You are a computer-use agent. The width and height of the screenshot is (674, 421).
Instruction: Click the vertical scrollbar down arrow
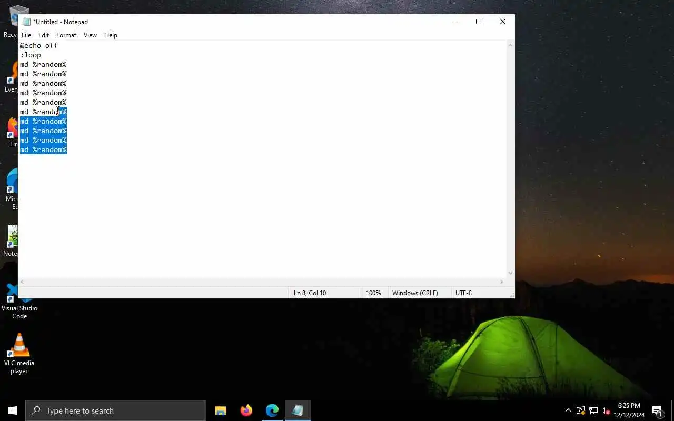(x=510, y=273)
